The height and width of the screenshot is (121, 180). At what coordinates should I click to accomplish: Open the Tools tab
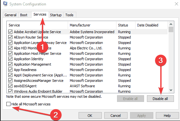point(69,15)
